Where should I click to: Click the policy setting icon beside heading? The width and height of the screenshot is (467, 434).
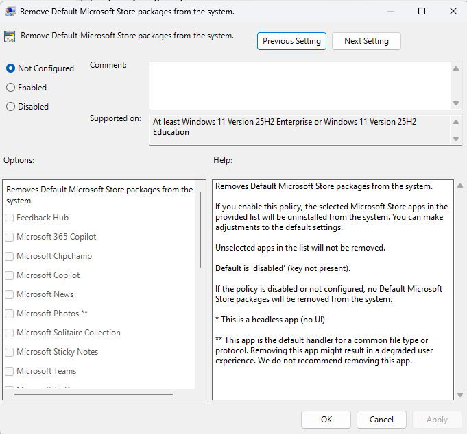tap(10, 38)
